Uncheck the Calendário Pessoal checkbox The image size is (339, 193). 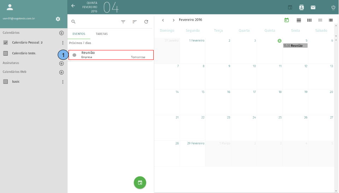pyautogui.click(x=5, y=43)
